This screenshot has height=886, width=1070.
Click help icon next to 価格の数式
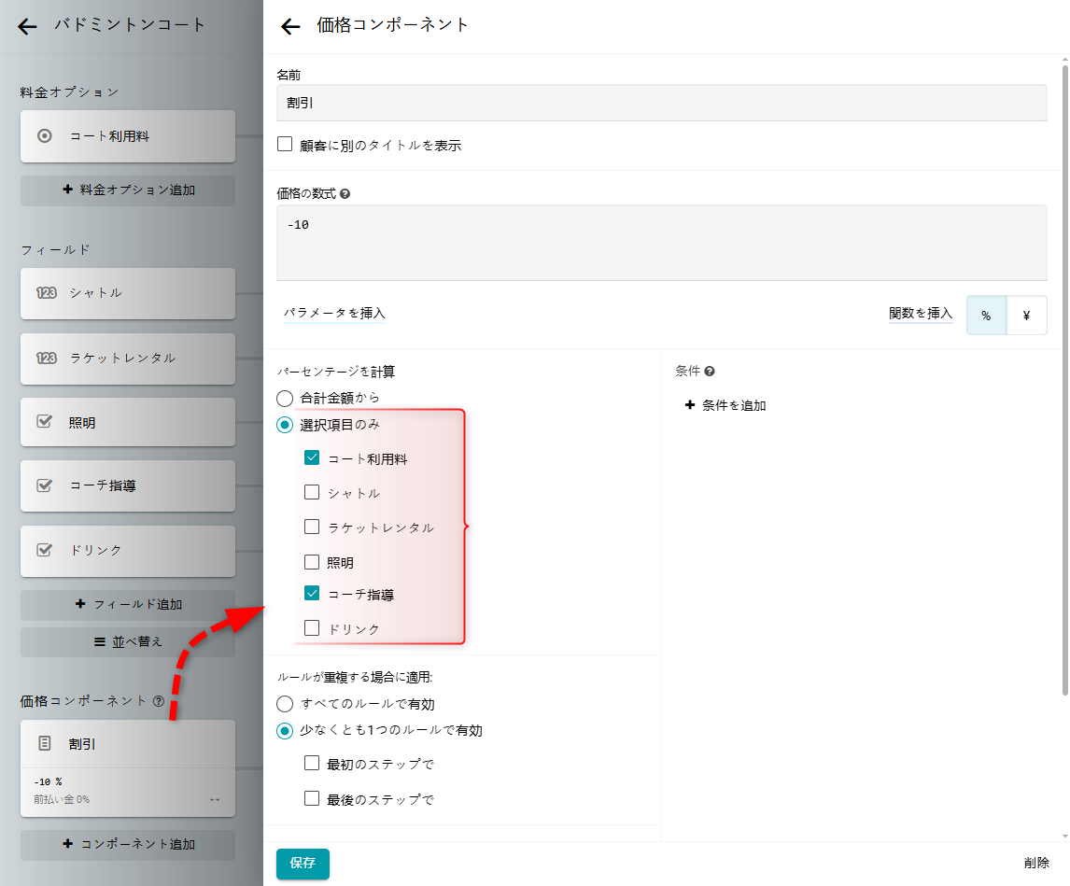(x=345, y=194)
